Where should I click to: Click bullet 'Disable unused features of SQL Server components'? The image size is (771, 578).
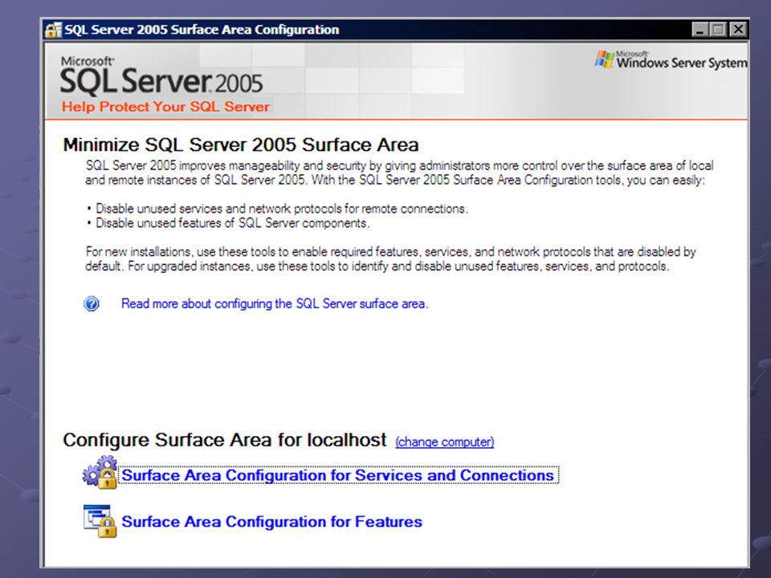pyautogui.click(x=228, y=223)
